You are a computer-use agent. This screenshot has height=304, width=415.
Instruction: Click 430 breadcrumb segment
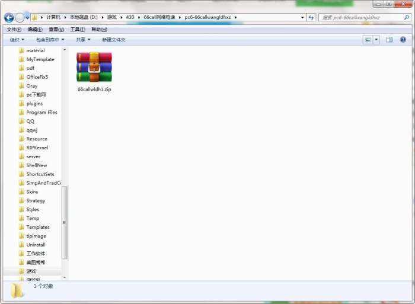(x=130, y=17)
